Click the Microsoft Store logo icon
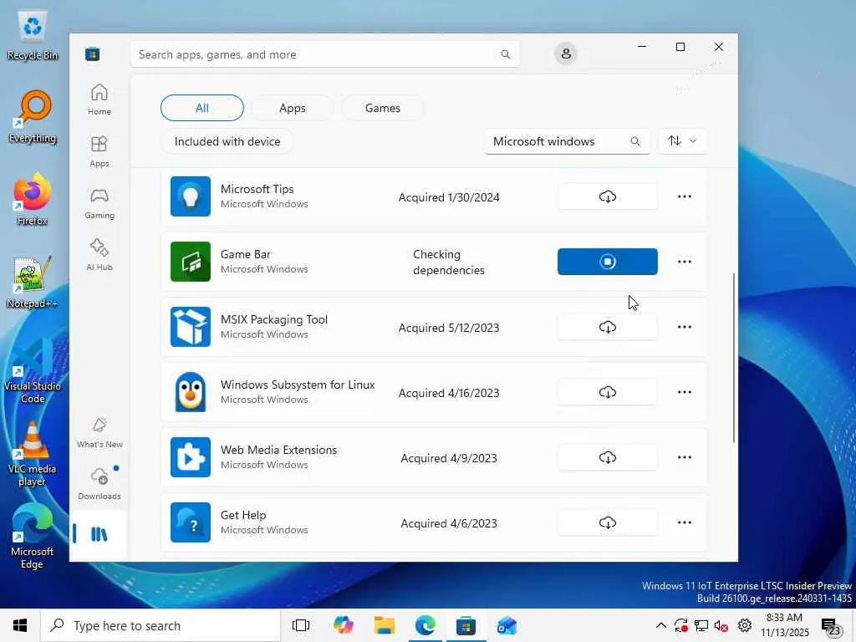Viewport: 856px width, 642px height. tap(92, 54)
